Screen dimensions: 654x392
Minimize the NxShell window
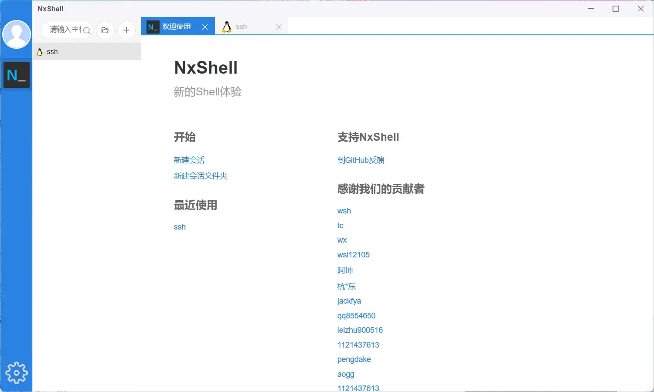pyautogui.click(x=591, y=9)
